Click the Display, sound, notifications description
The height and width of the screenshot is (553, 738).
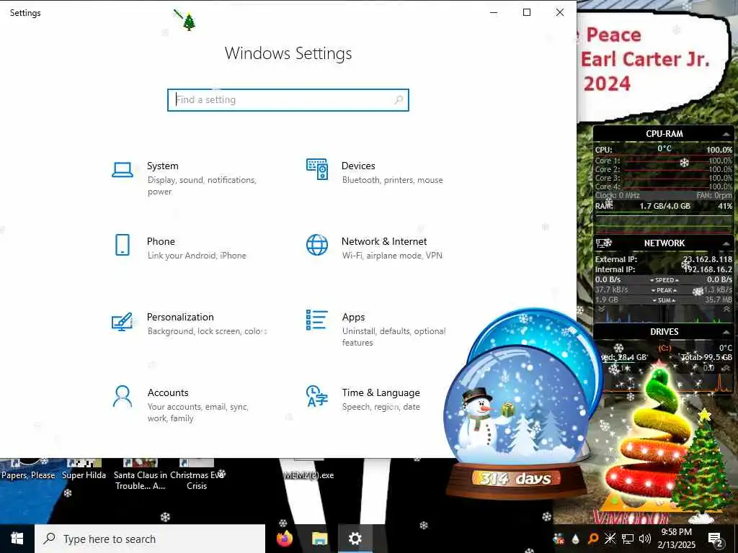[x=202, y=185]
